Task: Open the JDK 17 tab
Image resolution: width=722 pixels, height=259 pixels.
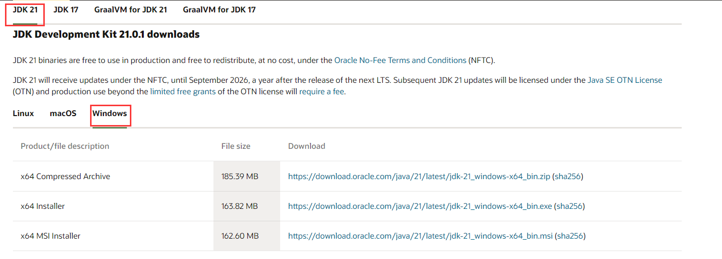Action: 66,10
